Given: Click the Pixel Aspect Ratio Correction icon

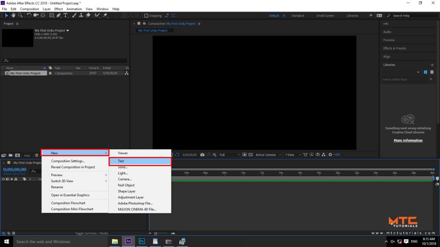Looking at the screenshot, I should [306, 154].
